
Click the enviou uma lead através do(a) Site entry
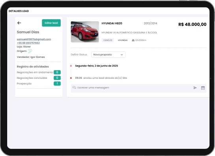(x=105, y=78)
